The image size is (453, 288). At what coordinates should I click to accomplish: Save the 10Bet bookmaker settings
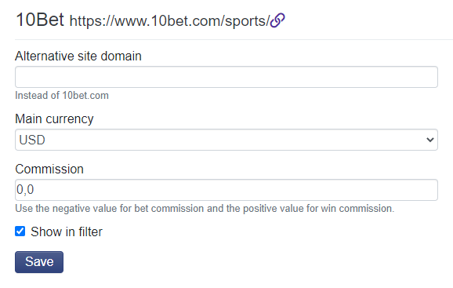39,262
